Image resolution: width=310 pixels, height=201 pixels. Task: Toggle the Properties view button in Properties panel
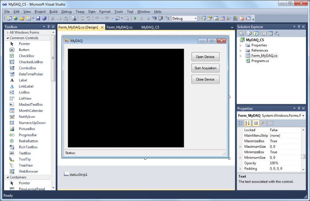(x=256, y=123)
